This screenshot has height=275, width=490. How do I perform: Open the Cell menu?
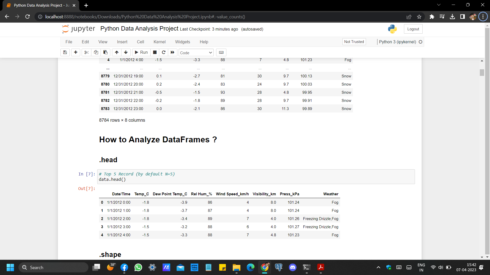[140, 42]
